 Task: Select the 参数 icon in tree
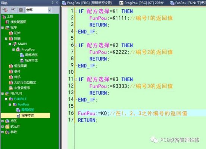pos(7,132)
